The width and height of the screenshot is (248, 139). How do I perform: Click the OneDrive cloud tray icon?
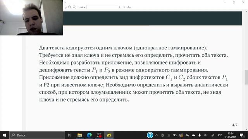tap(193, 135)
